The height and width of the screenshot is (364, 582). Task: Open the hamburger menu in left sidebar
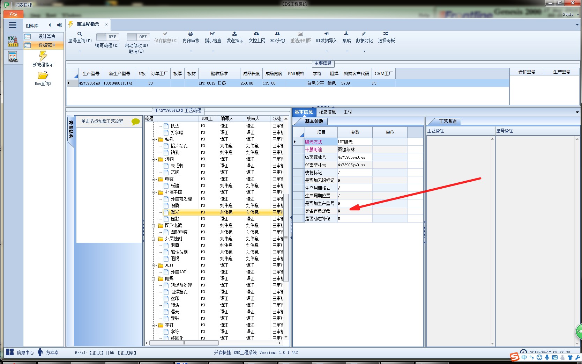13,25
